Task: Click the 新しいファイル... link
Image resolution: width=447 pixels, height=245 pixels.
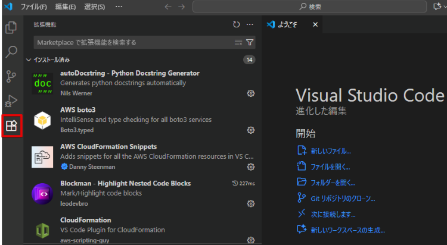Action: (330, 151)
